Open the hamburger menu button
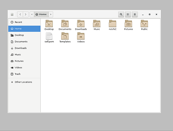Image resolution: width=173 pixels, height=131 pixels. (x=135, y=14)
